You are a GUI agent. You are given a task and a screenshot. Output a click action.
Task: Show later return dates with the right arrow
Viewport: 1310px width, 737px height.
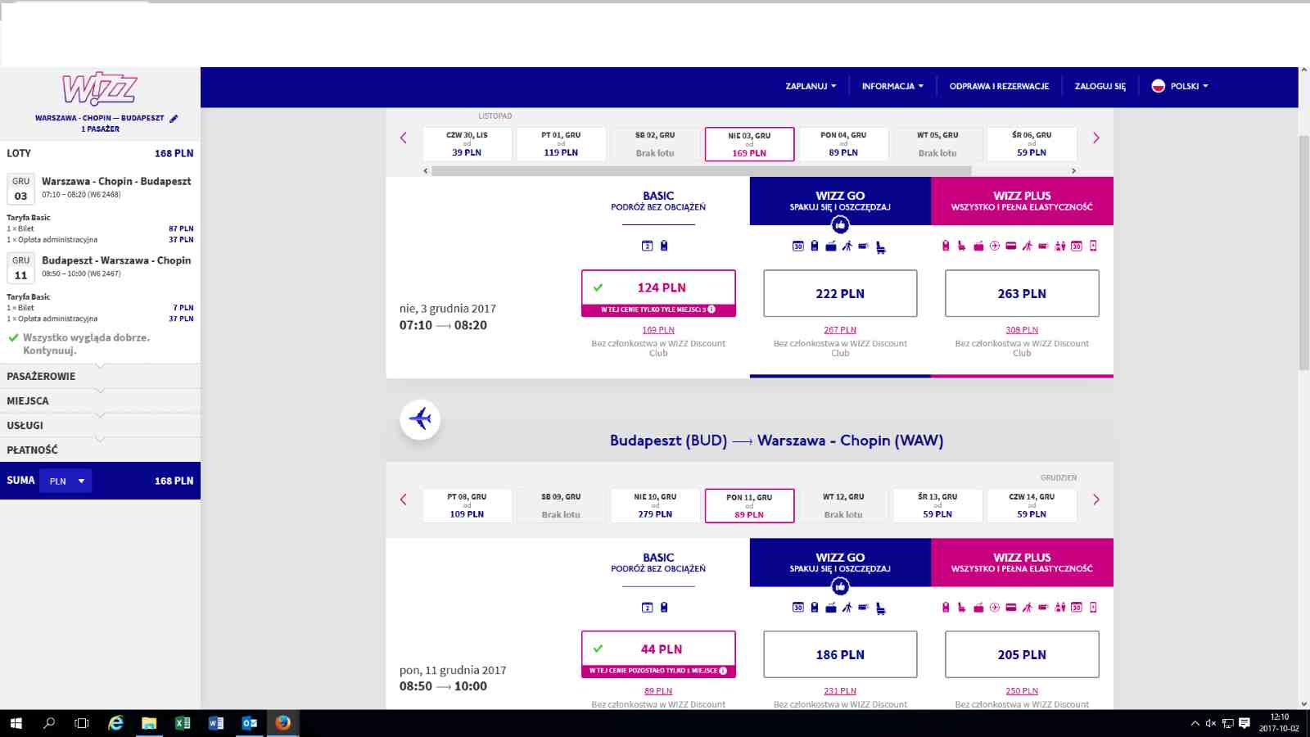pos(1096,500)
